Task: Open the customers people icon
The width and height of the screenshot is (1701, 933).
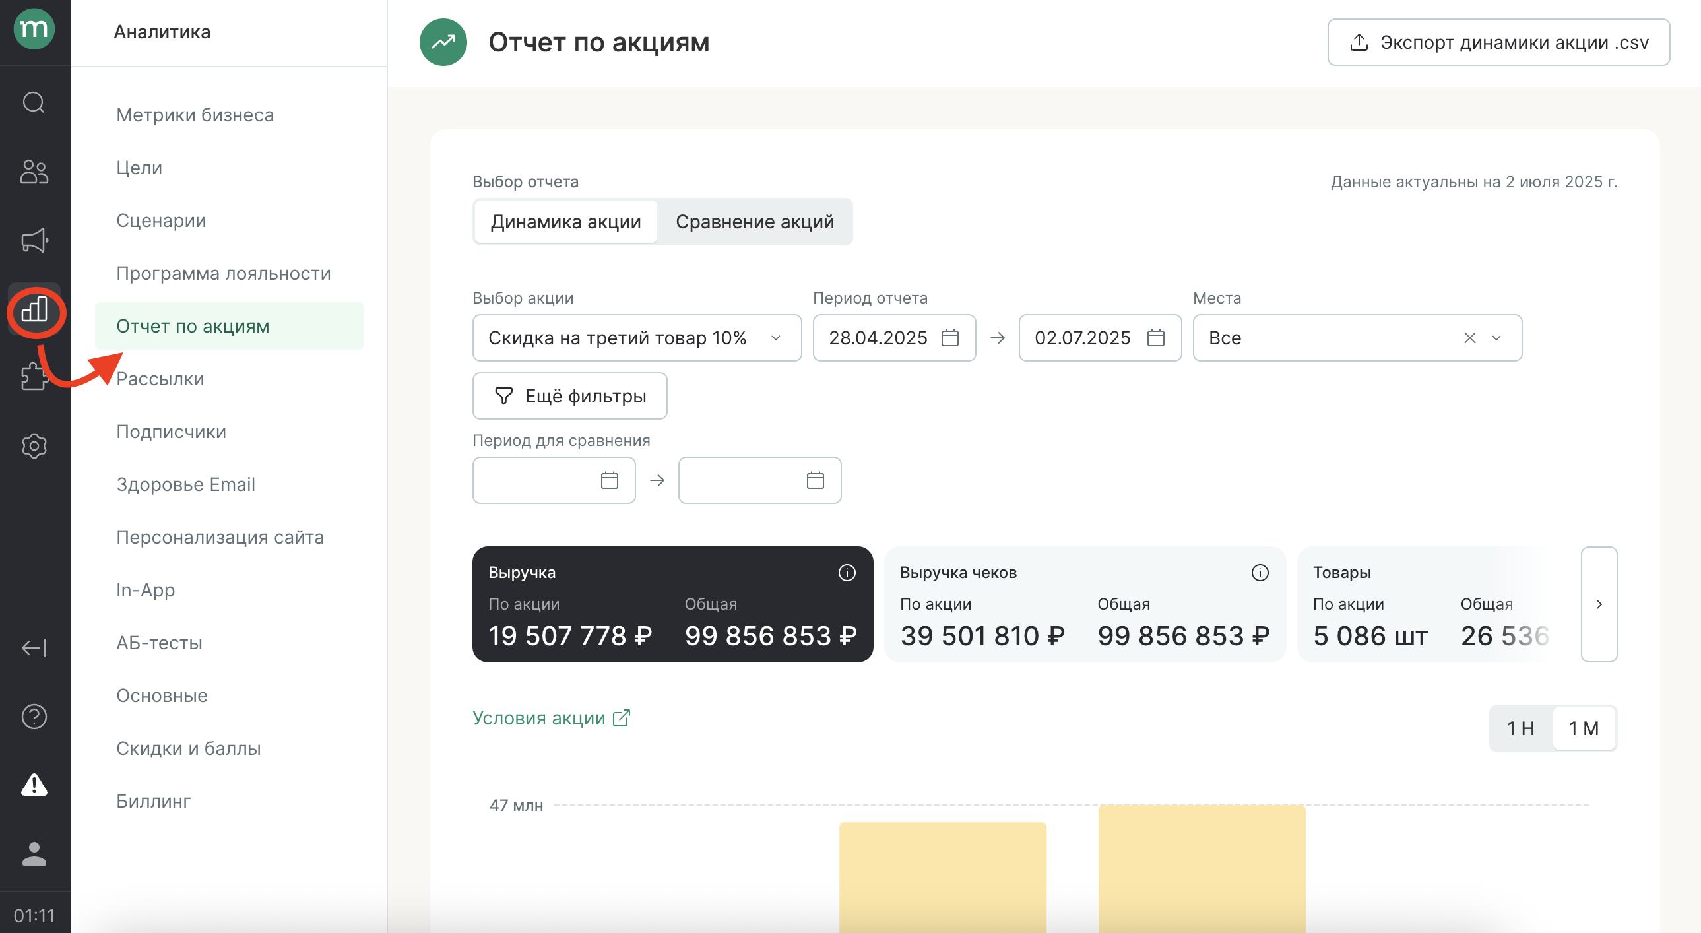Action: pos(34,172)
